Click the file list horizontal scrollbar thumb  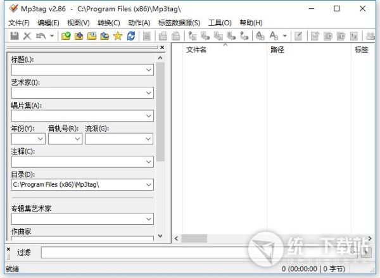tap(194, 239)
